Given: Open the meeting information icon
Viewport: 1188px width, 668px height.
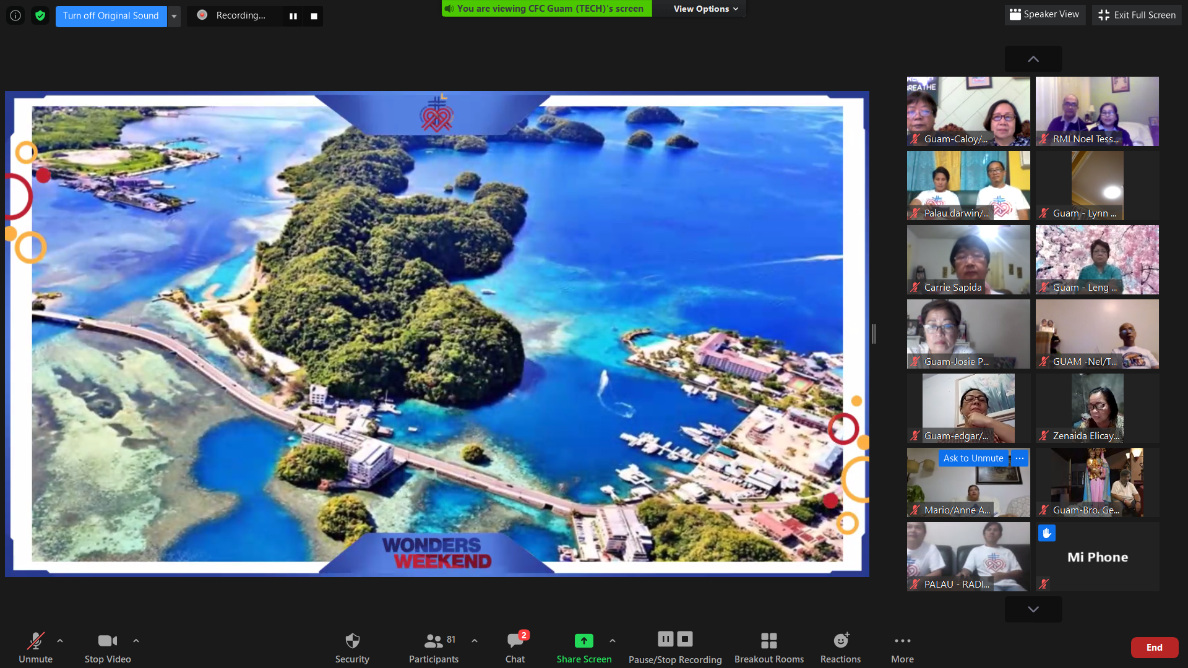Looking at the screenshot, I should pos(15,15).
